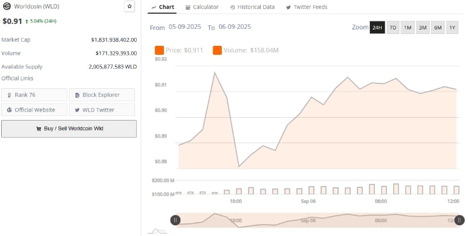The image size is (468, 236).
Task: Open the Block Explorer link
Action: click(x=102, y=95)
